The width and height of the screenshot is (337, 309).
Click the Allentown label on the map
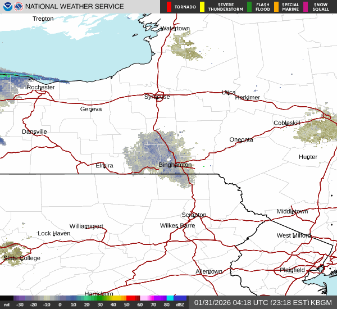point(209,271)
